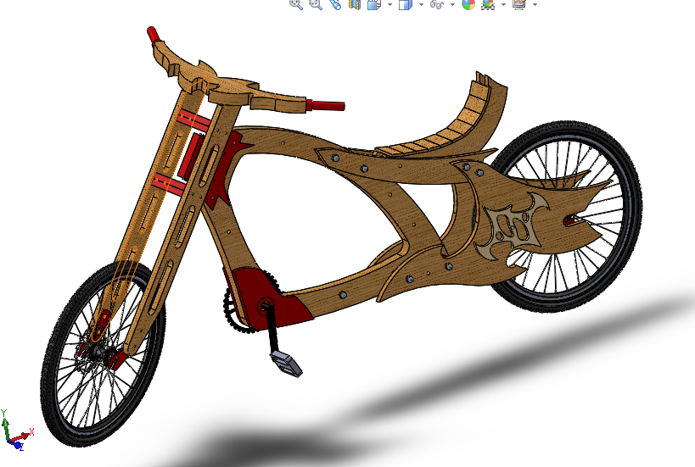Click the View Settings monitor icon
Viewport: 695px width, 467px height.
(519, 4)
